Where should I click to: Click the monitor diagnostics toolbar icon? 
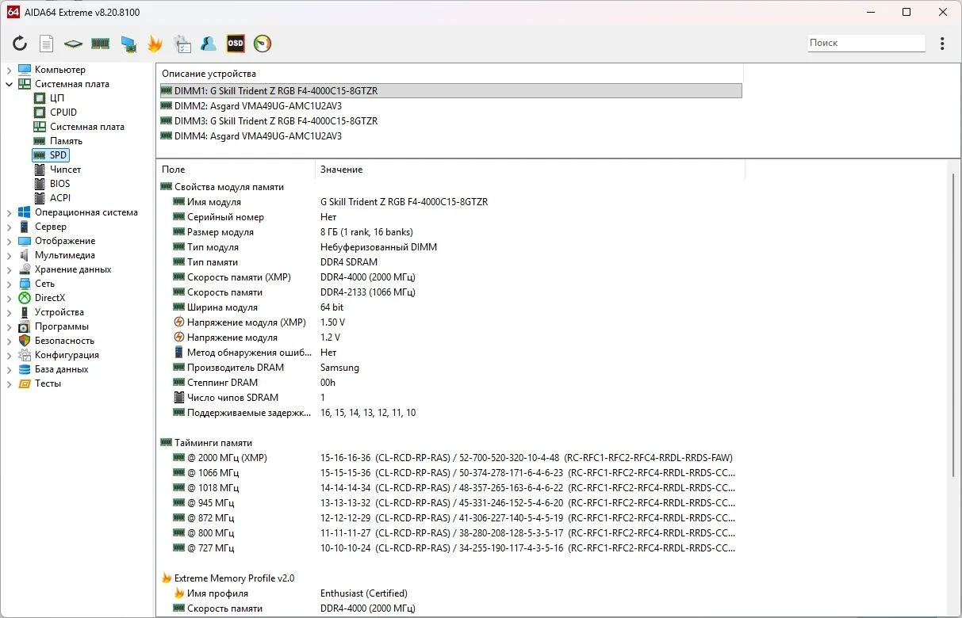128,44
